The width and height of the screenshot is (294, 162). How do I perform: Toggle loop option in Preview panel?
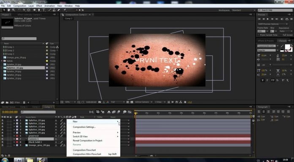[287, 19]
